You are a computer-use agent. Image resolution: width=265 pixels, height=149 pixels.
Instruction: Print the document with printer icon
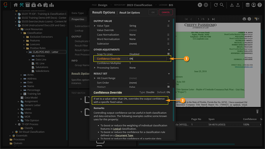coord(244,19)
